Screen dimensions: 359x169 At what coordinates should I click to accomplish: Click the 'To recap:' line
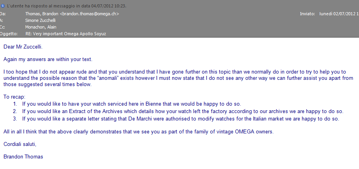pyautogui.click(x=14, y=97)
